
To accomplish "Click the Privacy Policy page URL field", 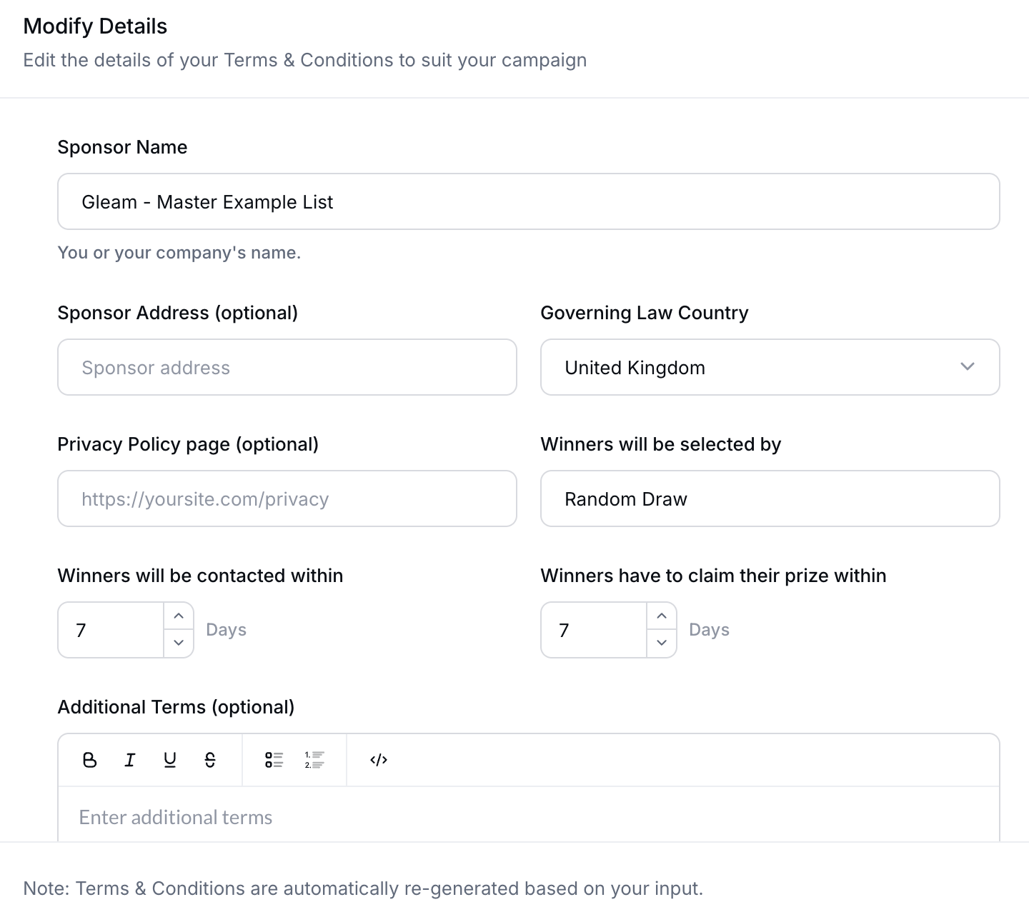I will (287, 498).
